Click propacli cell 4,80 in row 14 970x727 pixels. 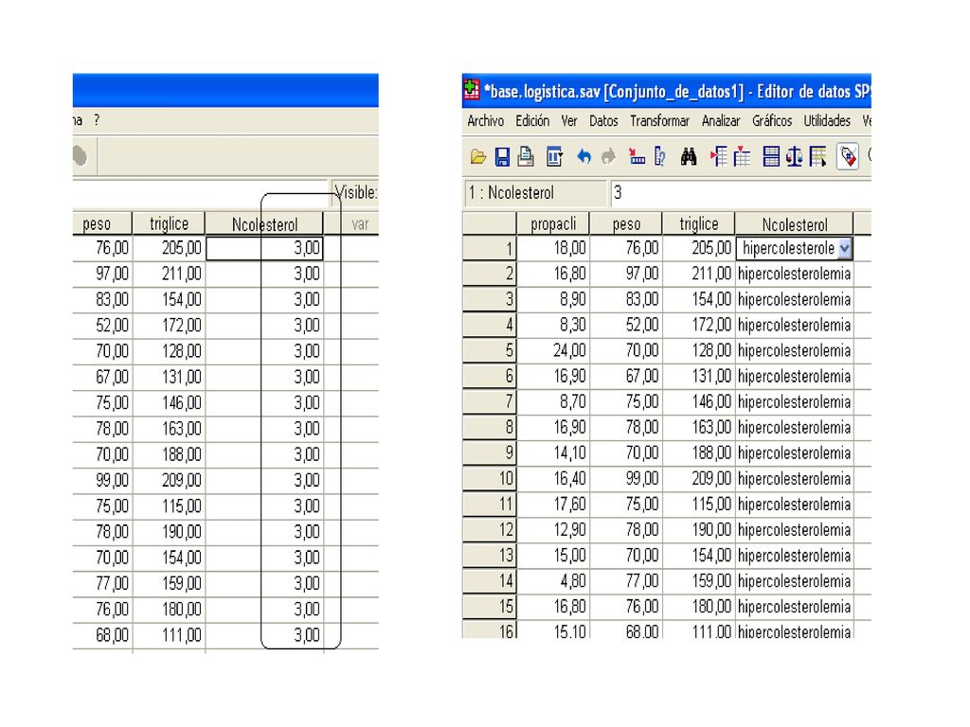click(553, 581)
